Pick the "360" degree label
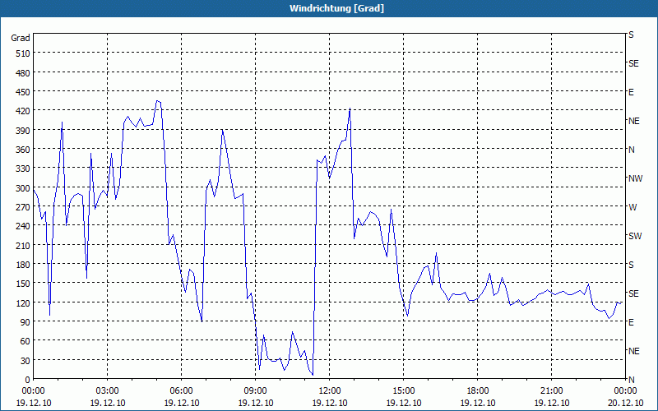This screenshot has height=411, width=658. (23, 150)
